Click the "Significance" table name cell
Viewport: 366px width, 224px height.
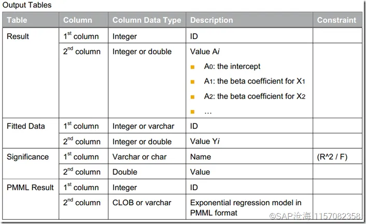tap(27, 157)
